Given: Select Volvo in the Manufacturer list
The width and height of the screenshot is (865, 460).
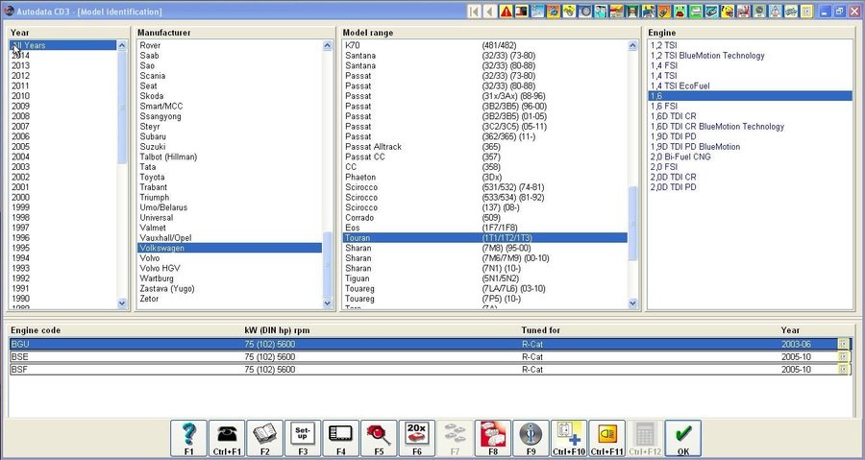Looking at the screenshot, I should pos(150,258).
